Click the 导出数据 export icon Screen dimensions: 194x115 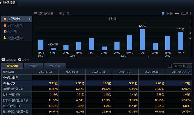tap(3, 60)
